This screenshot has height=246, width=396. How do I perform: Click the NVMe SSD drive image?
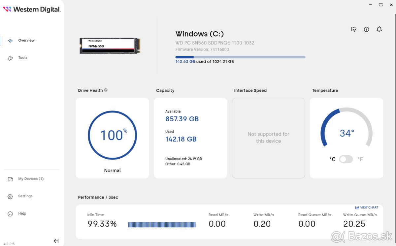tap(110, 46)
